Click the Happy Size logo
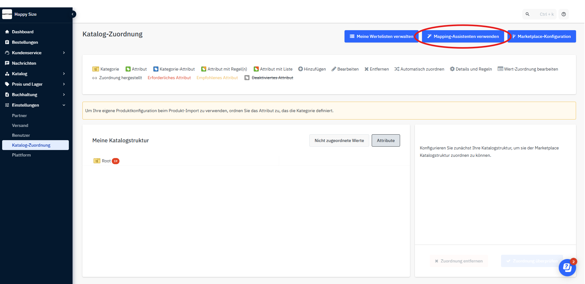This screenshot has height=284, width=585. [7, 14]
